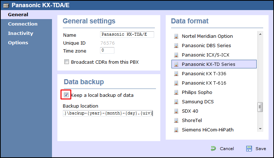Enable Broadcast CDRs from this PBX

click(66, 62)
